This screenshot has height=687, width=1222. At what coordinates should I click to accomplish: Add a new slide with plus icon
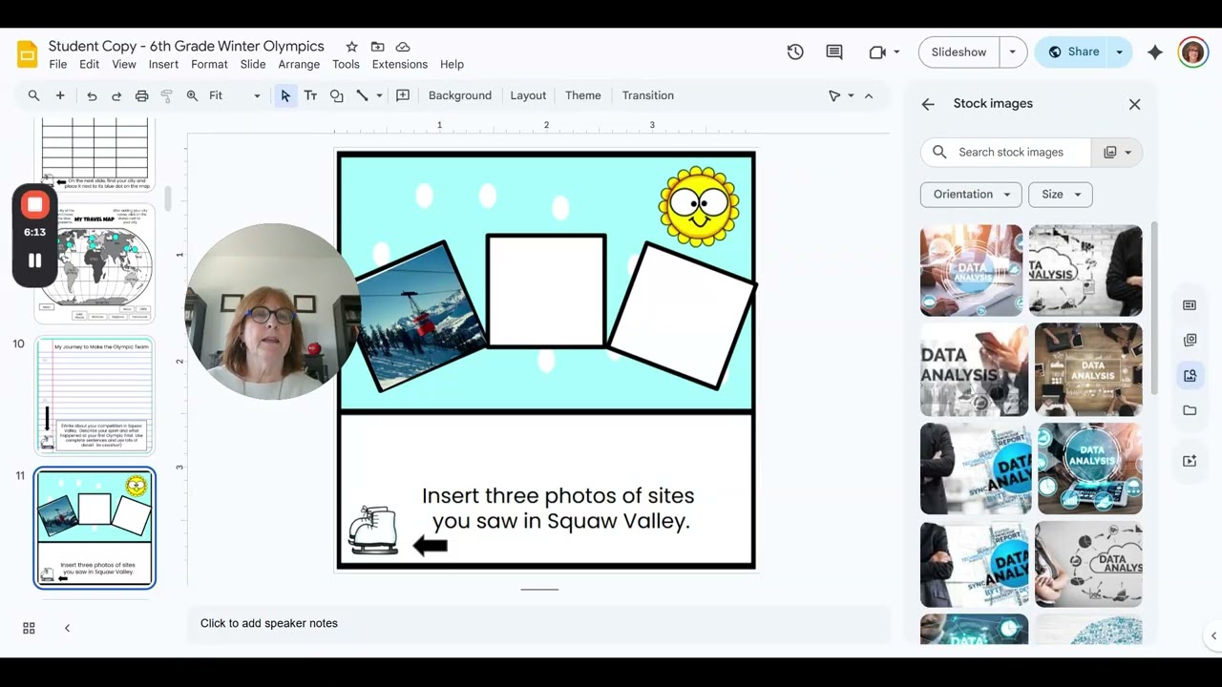(60, 95)
